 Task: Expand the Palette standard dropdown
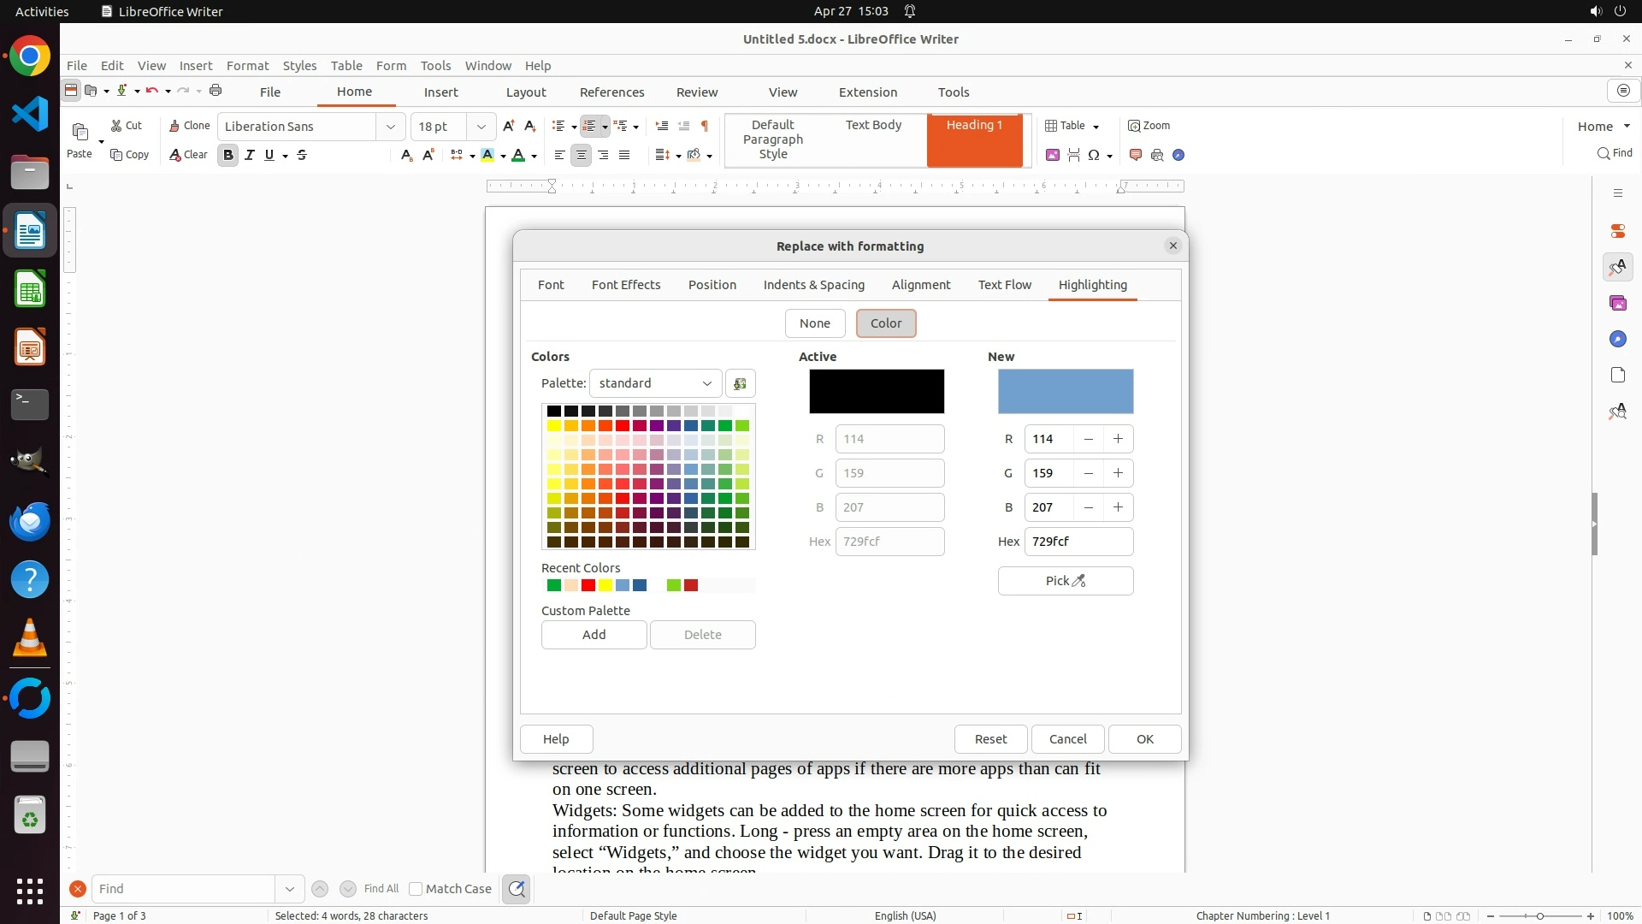[655, 383]
